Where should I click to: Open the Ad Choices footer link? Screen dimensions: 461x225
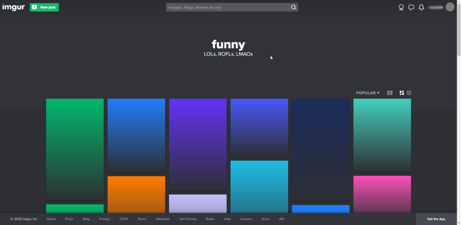coord(188,219)
